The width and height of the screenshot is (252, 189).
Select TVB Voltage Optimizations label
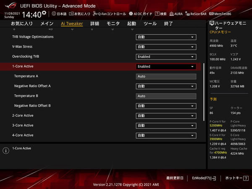click(x=33, y=37)
